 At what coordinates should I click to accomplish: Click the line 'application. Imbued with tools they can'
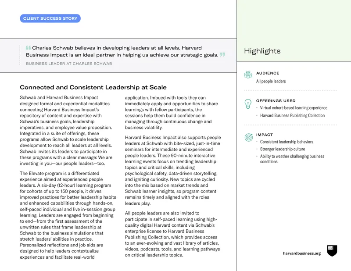point(165,98)
